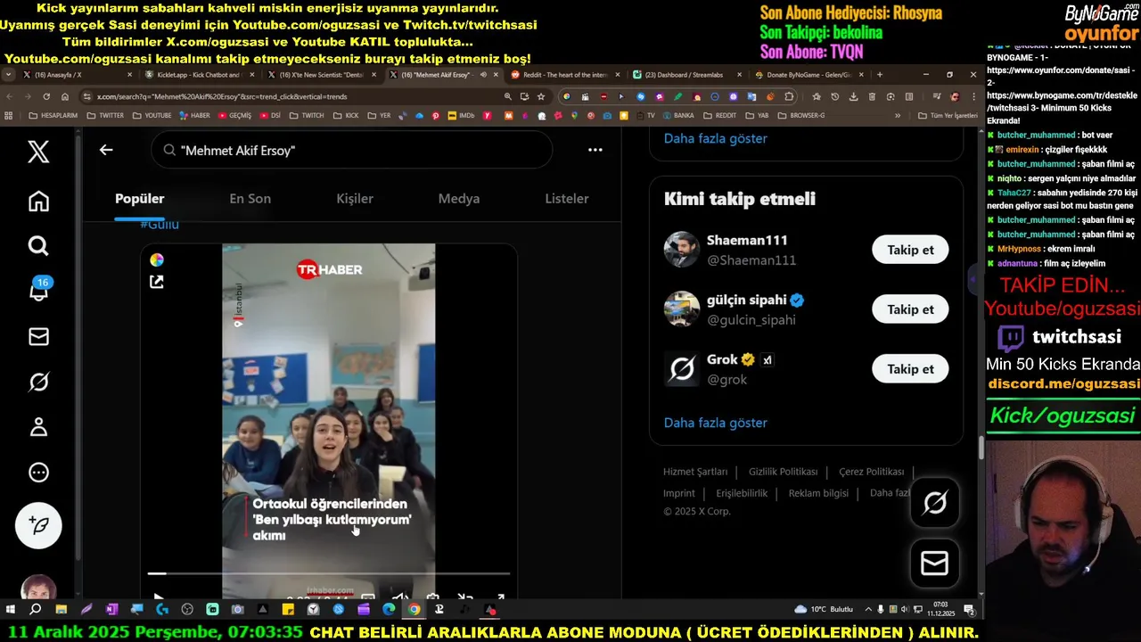Viewport: 1141px width, 642px height.
Task: Expand Tüm Yer İşaretleri bookmarks
Action: click(x=948, y=115)
